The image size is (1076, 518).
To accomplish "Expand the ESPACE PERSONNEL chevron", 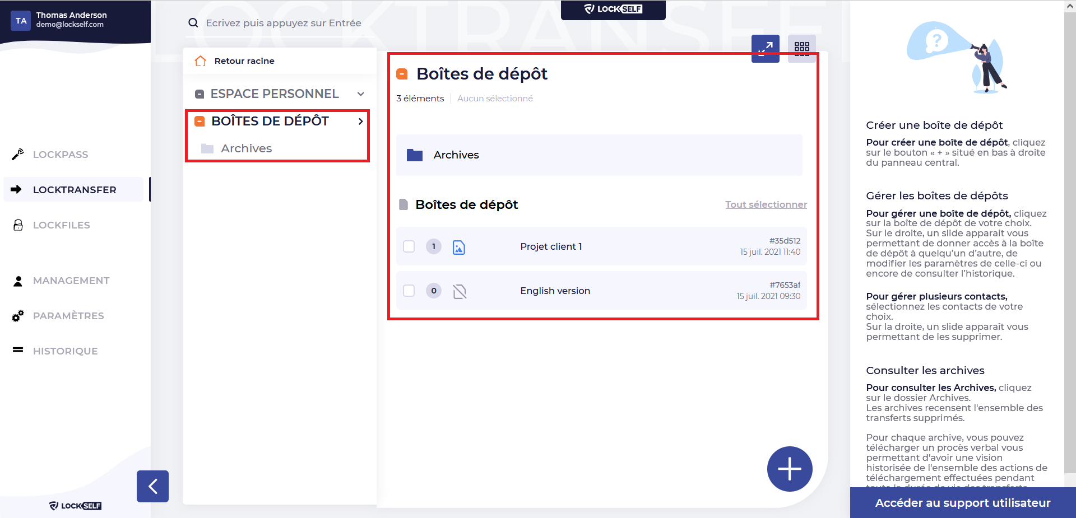I will pyautogui.click(x=361, y=94).
